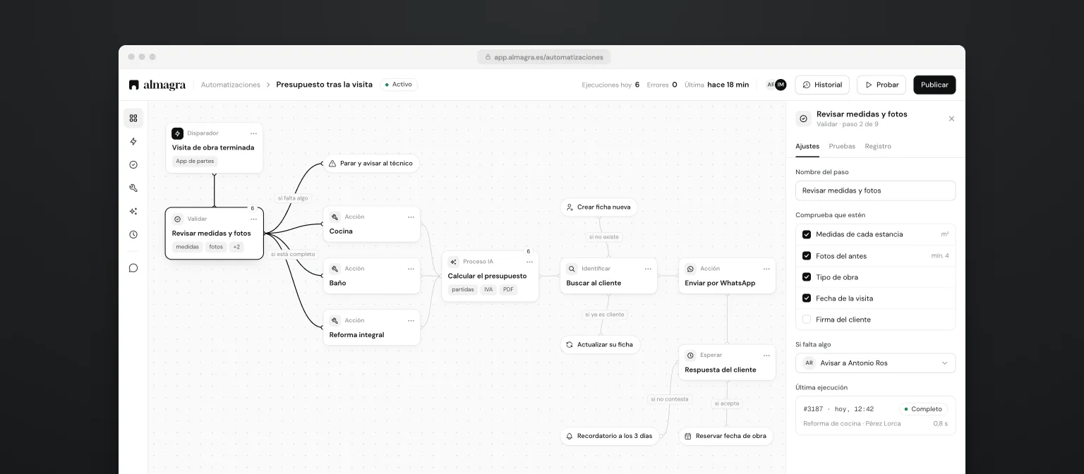Click the WhatsApp icon on the 'Enviar por WhatsApp' node
The image size is (1084, 474).
691,269
